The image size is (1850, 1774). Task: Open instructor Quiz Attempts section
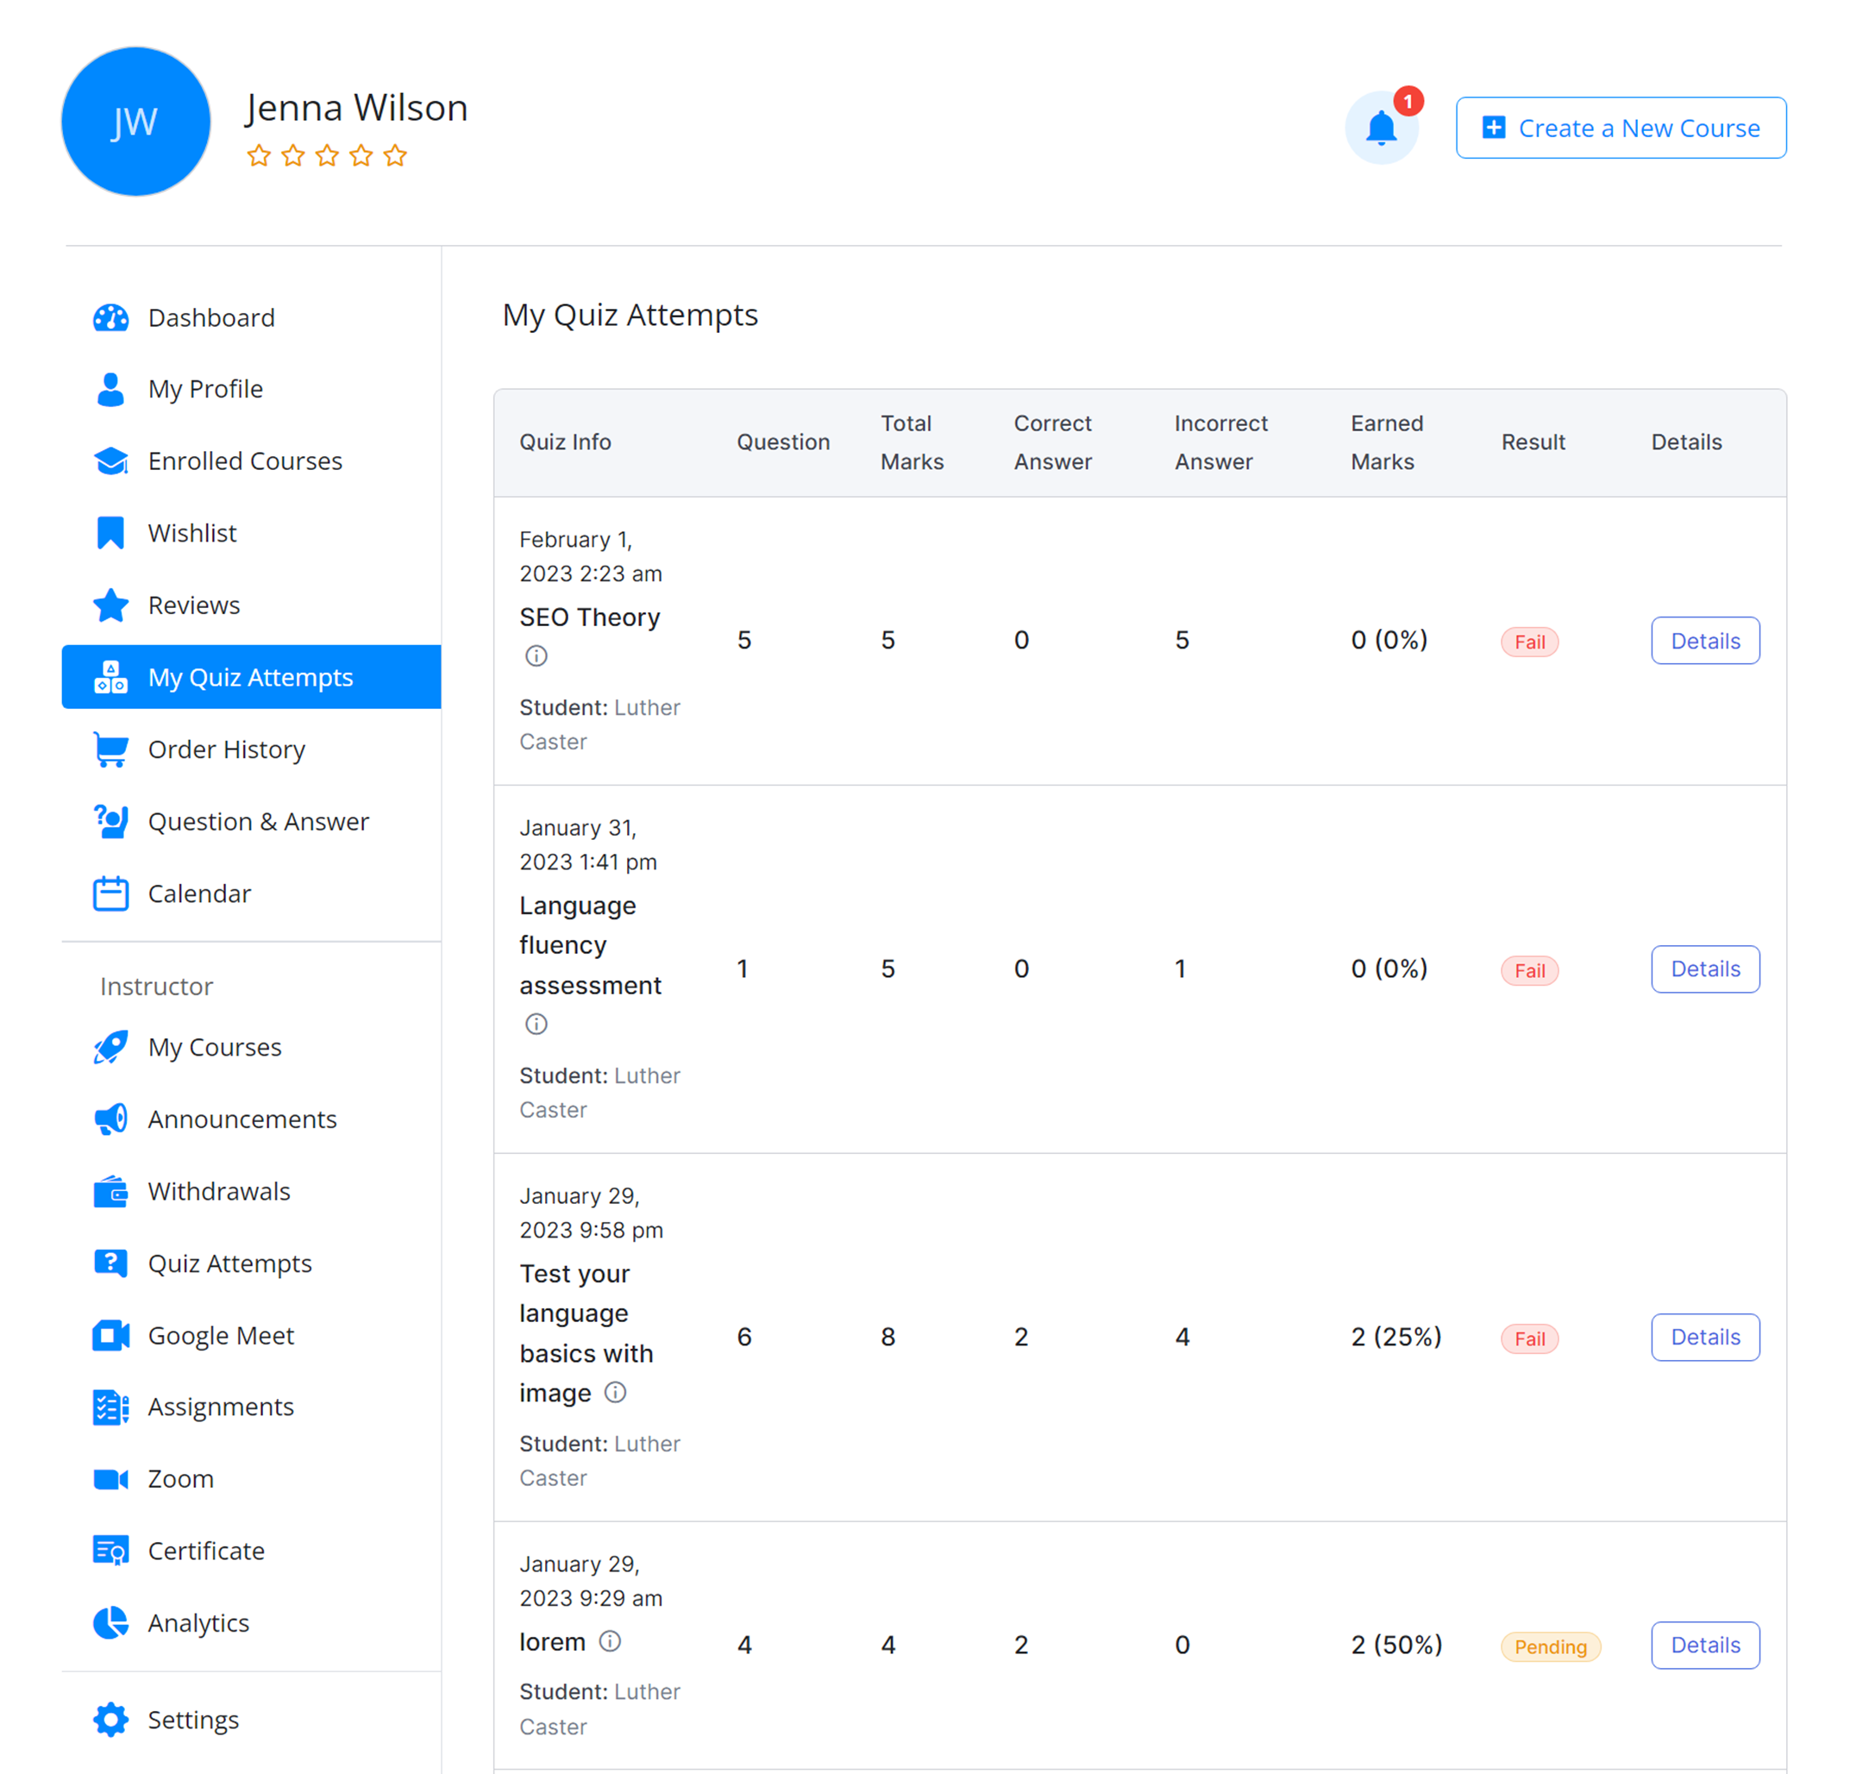click(229, 1263)
